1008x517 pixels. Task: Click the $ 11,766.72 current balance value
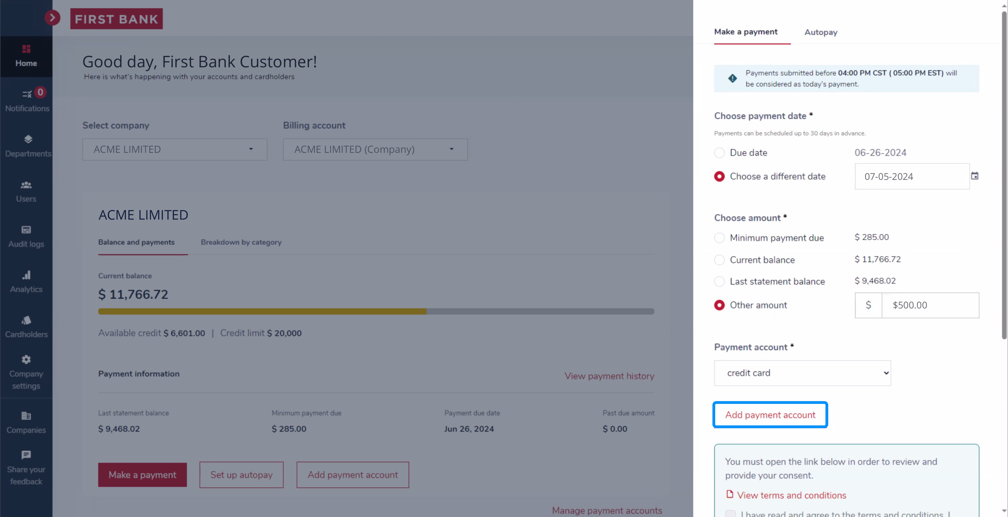[133, 294]
